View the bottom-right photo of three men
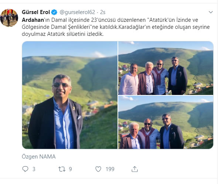 tap(166, 122)
